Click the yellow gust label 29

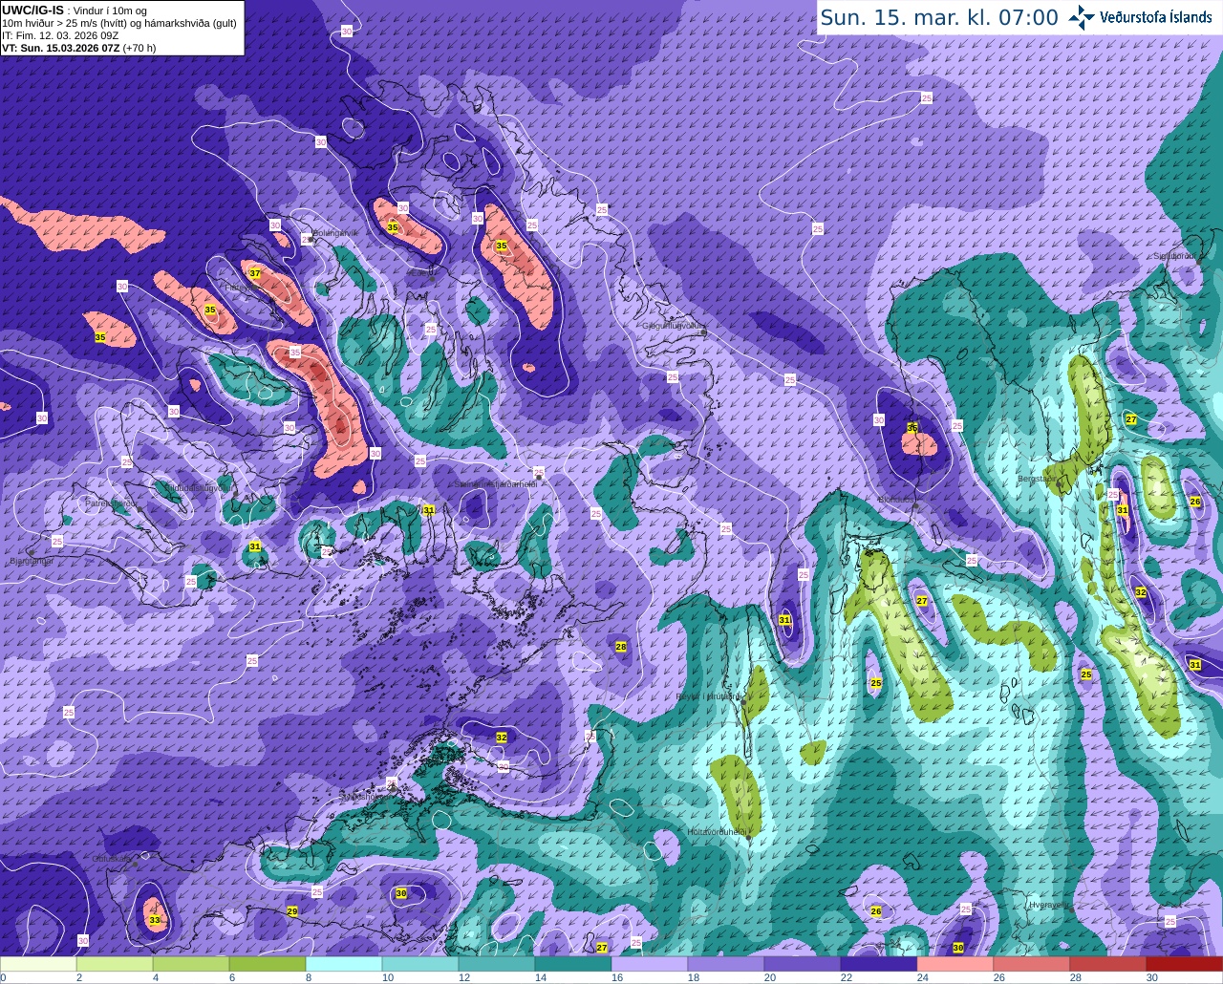click(x=292, y=912)
